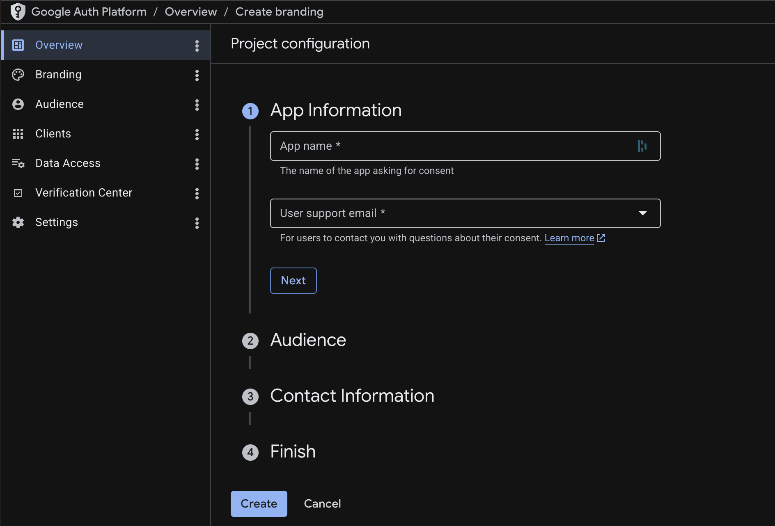
Task: Open the three-dot menu next to Audience
Action: point(197,105)
